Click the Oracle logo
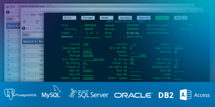 tap(133, 95)
